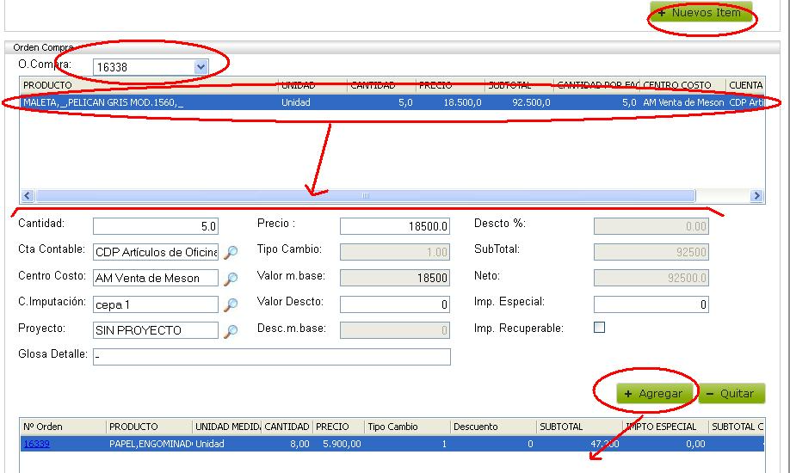This screenshot has width=790, height=473.
Task: Open Cta Contable search magnifier
Action: (x=231, y=252)
